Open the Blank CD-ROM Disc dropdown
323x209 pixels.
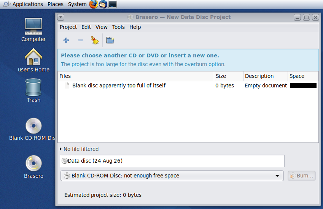172,176
